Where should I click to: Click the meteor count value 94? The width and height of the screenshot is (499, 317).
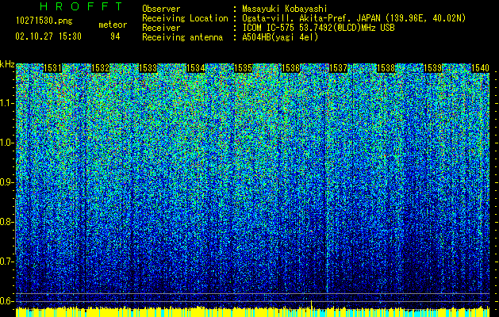(x=115, y=36)
